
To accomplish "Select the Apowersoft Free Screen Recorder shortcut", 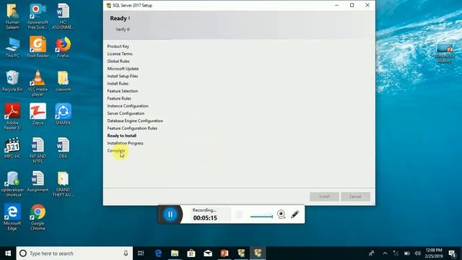I will coord(38,17).
